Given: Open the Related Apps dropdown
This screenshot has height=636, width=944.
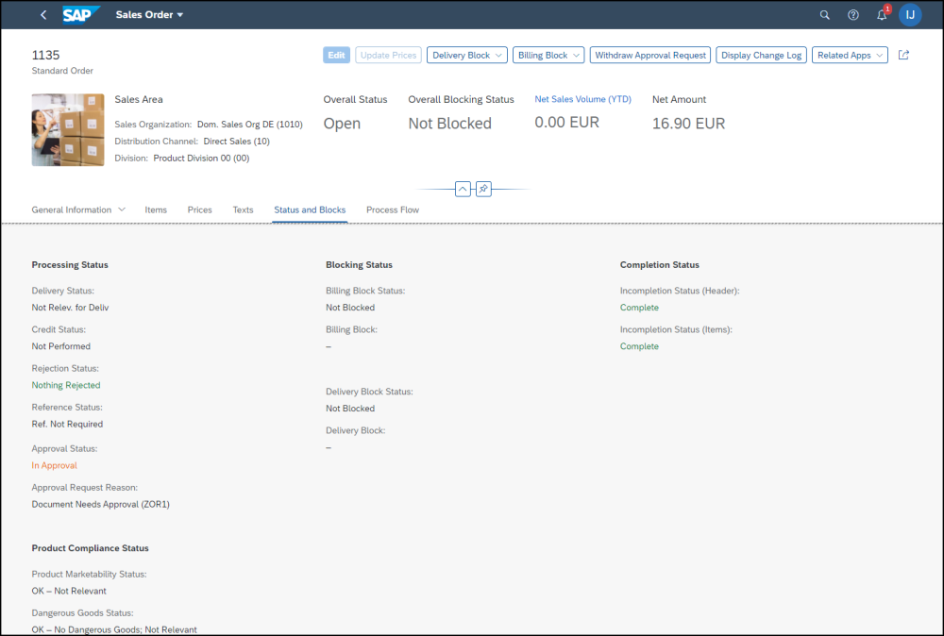Looking at the screenshot, I should [850, 55].
